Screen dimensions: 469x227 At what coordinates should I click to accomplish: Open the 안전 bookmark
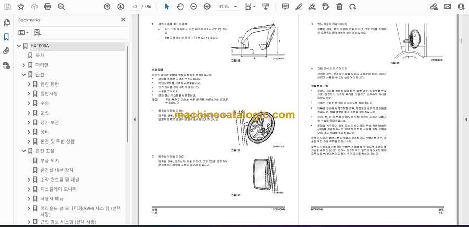coord(40,75)
